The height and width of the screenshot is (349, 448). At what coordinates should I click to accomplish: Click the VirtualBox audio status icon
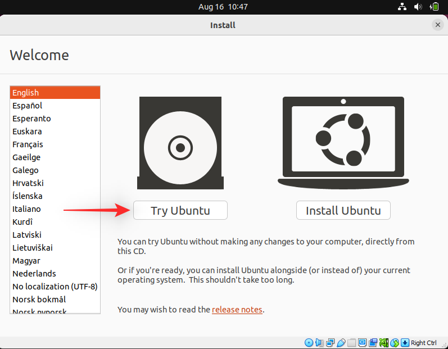pos(319,342)
